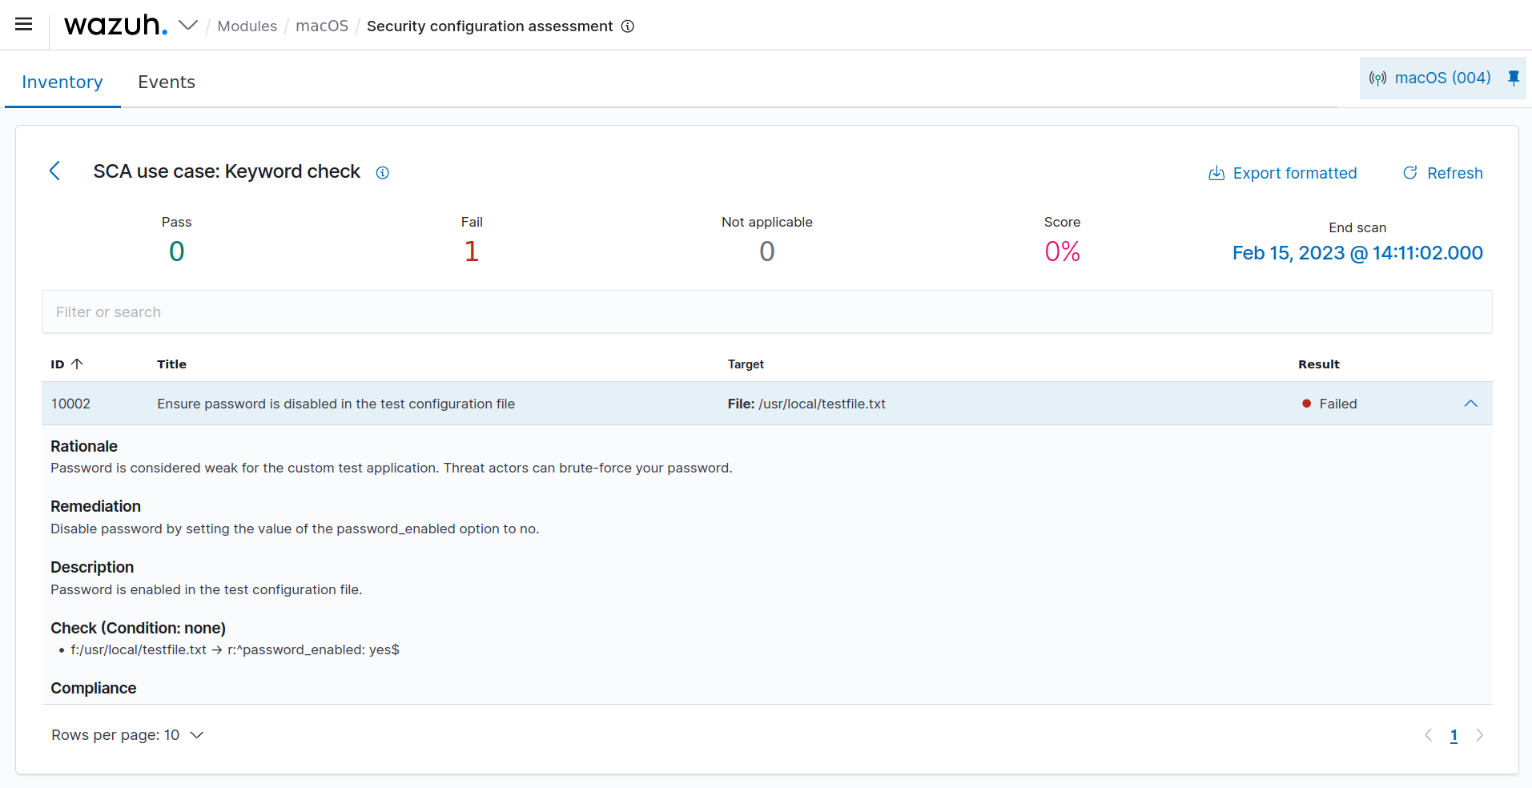Select the Inventory tab
The width and height of the screenshot is (1532, 788).
click(x=62, y=82)
